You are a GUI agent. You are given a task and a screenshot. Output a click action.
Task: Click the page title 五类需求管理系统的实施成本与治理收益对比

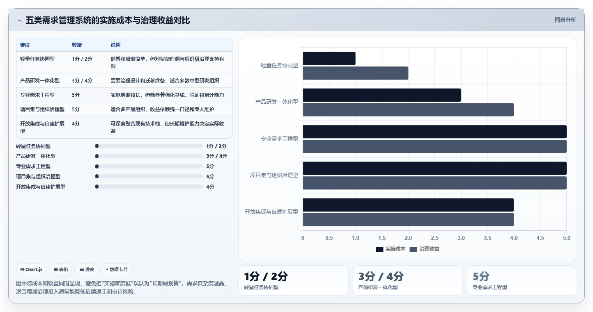(108, 20)
